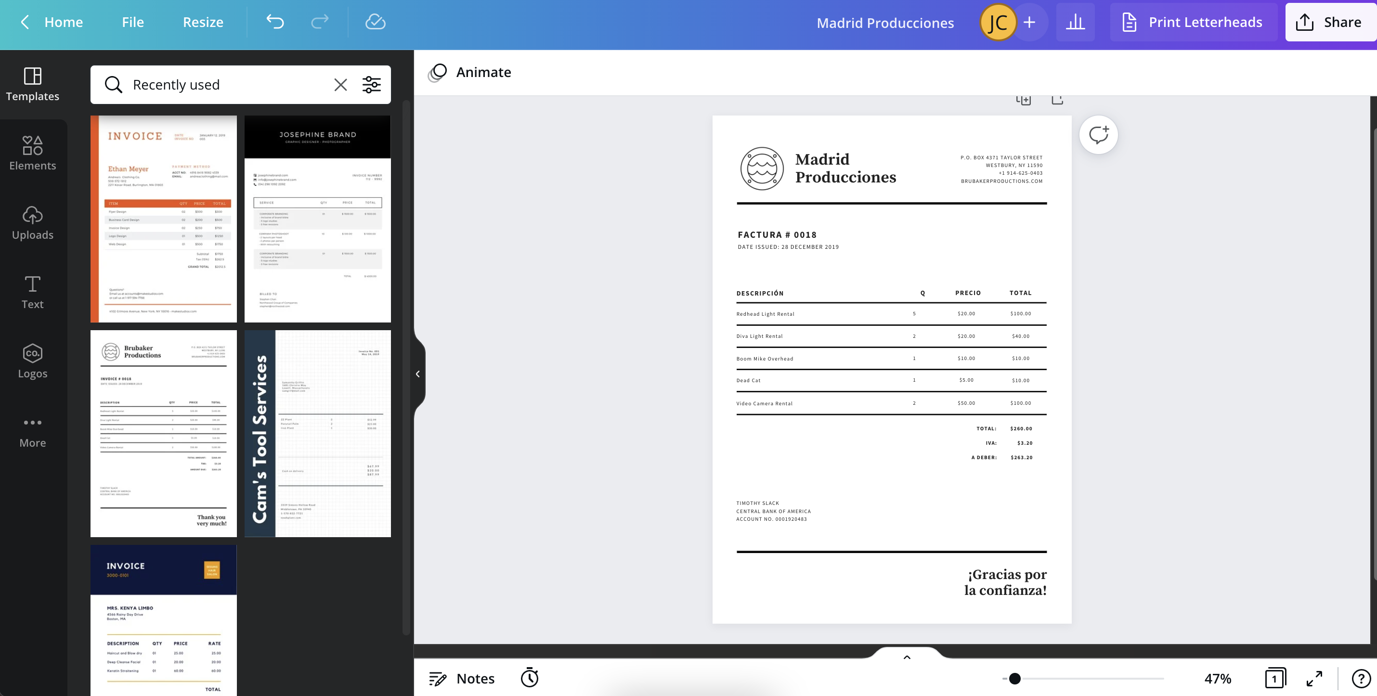The height and width of the screenshot is (696, 1377).
Task: Undo the last action
Action: (275, 22)
